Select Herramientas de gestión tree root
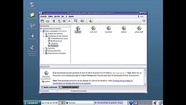Image resolution: width=186 pixels, height=105 pixels. pyautogui.click(x=52, y=29)
